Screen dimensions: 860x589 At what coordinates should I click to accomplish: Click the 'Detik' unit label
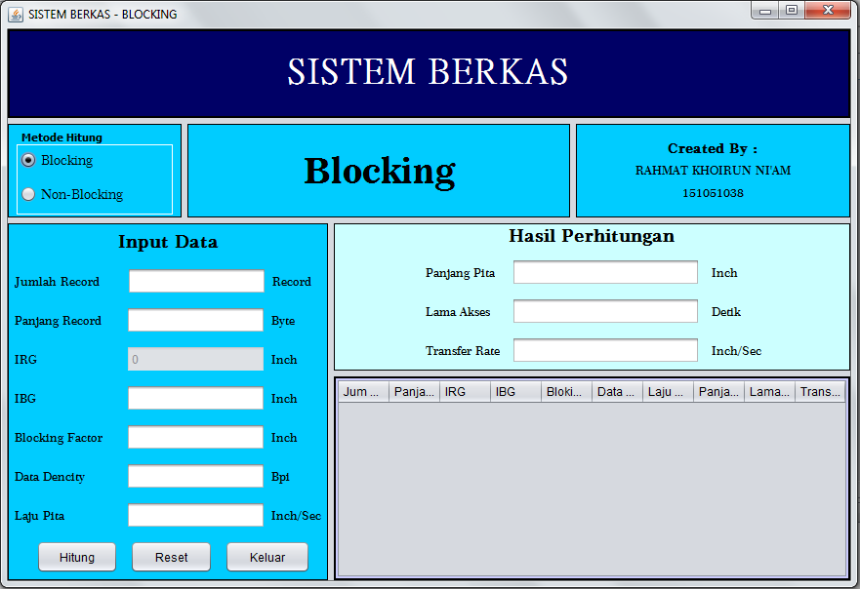click(x=726, y=312)
